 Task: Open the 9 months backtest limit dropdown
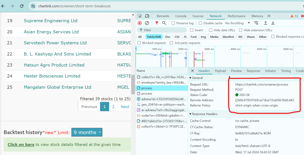[87, 132]
